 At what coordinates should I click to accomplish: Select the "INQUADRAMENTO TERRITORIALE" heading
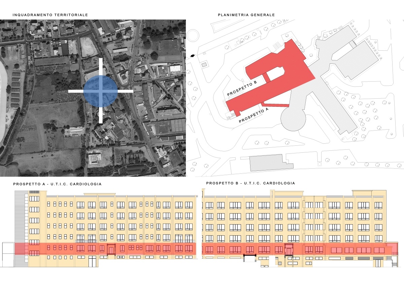coord(50,15)
